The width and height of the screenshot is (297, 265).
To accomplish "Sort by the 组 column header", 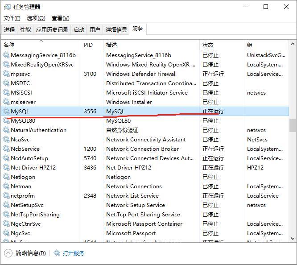I will pyautogui.click(x=266, y=45).
